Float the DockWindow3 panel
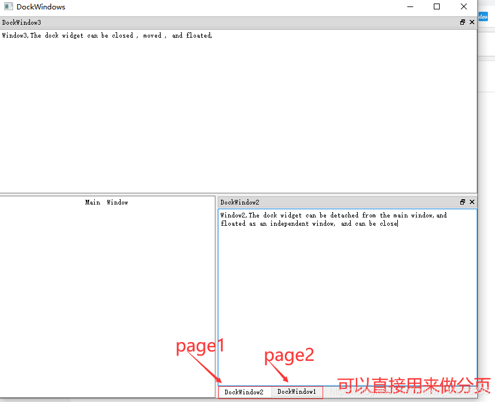The image size is (495, 402). coord(463,22)
